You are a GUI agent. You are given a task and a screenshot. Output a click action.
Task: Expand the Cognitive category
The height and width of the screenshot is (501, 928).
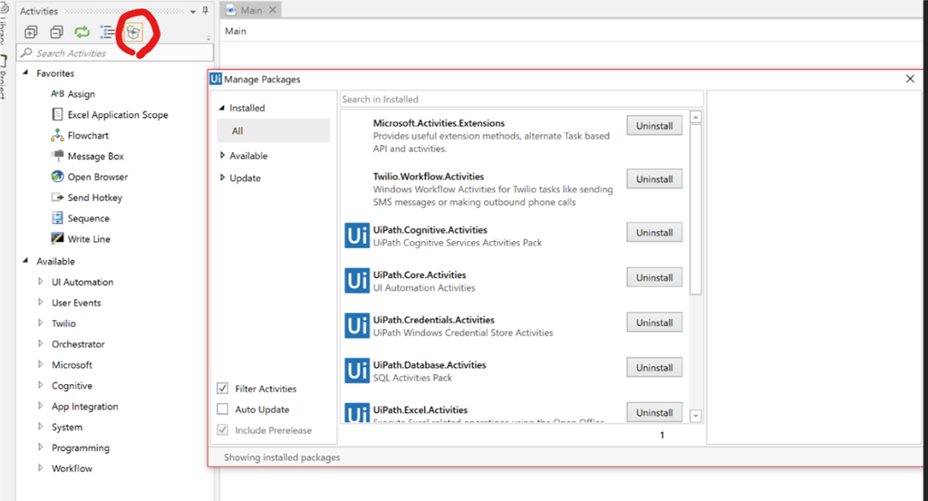point(40,385)
